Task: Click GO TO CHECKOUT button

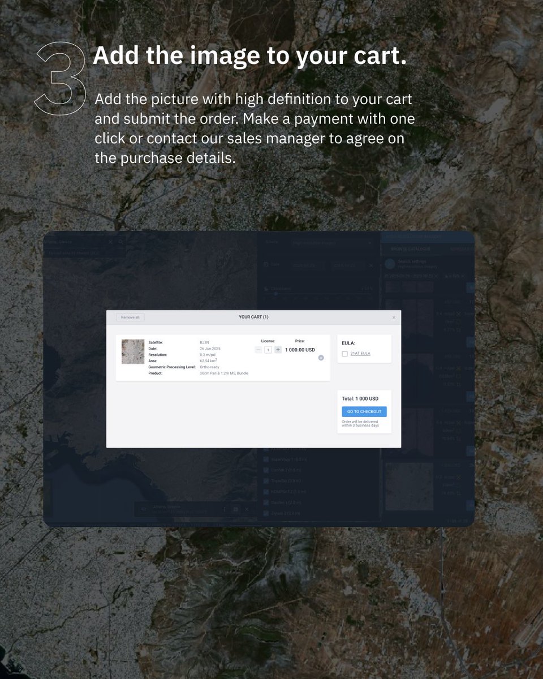Action: point(364,411)
